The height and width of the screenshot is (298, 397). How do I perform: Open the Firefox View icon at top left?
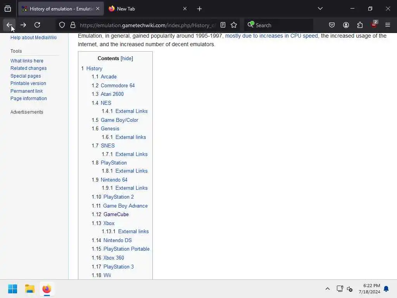[x=8, y=9]
